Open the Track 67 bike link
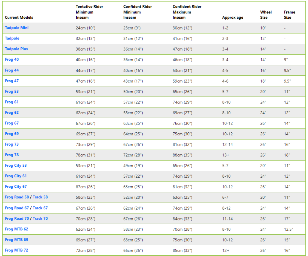 (x=40, y=208)
